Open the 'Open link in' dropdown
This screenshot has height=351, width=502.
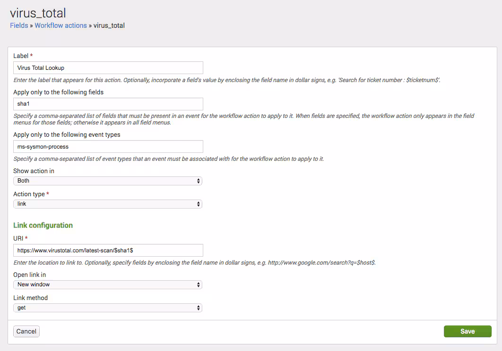pos(108,284)
